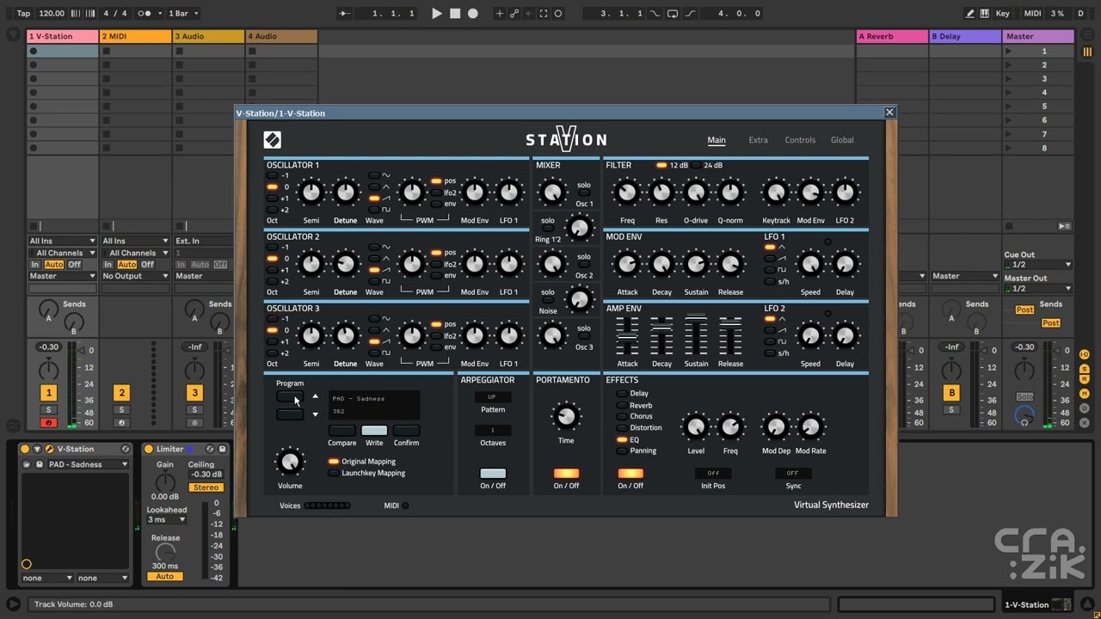
Task: Toggle the Arpeggiator On / Off switch
Action: (x=493, y=474)
